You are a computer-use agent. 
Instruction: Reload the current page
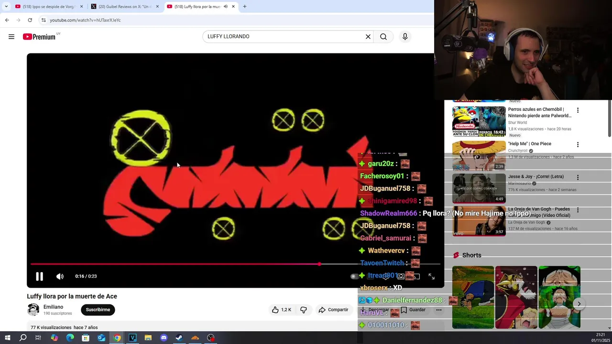(x=30, y=20)
